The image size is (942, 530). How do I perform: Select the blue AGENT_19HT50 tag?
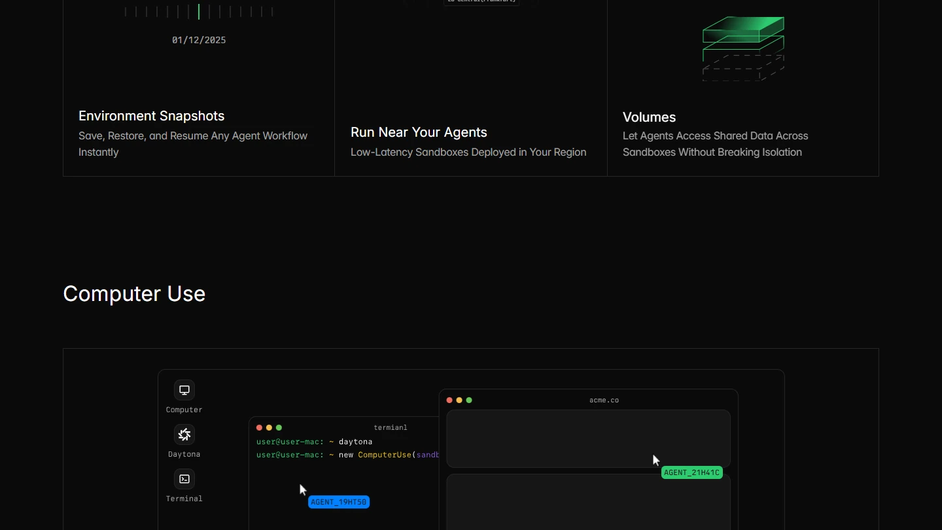click(339, 502)
